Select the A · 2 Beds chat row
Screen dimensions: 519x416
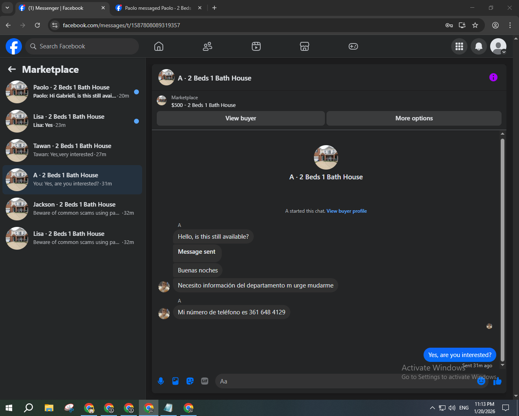(72, 180)
